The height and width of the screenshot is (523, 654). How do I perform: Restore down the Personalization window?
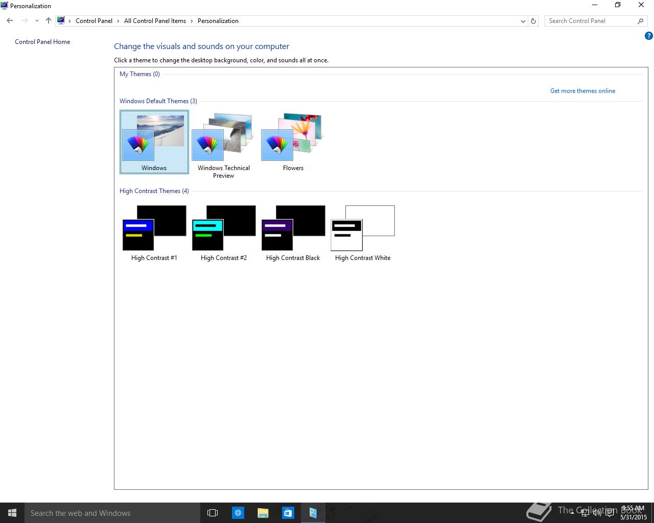[618, 5]
